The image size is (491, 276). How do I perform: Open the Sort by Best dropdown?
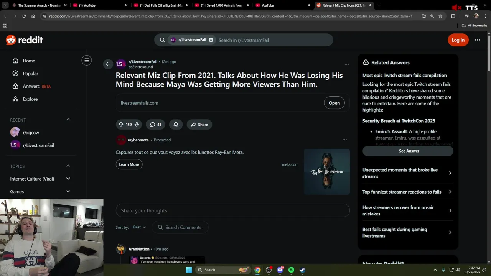[x=140, y=227]
